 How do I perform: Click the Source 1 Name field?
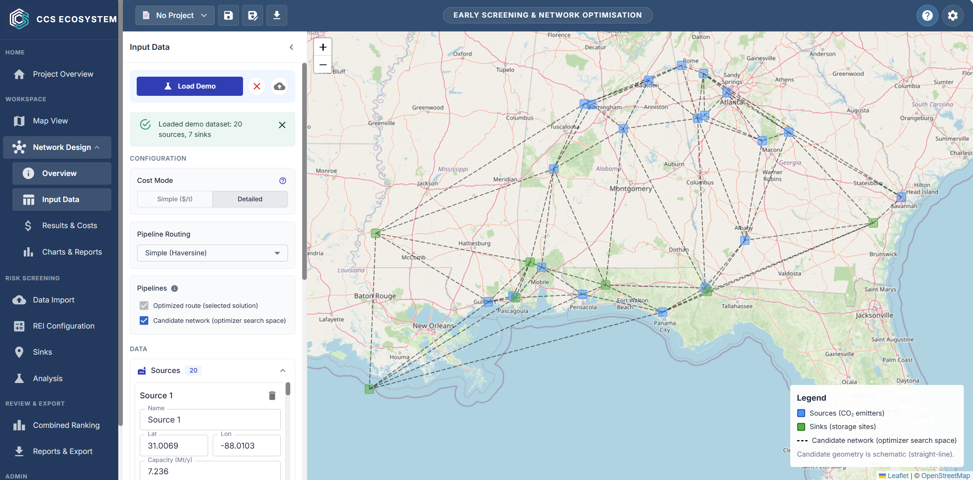(210, 419)
